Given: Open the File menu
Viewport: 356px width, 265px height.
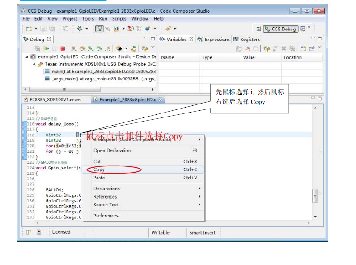Looking at the screenshot, I should 26,19.
